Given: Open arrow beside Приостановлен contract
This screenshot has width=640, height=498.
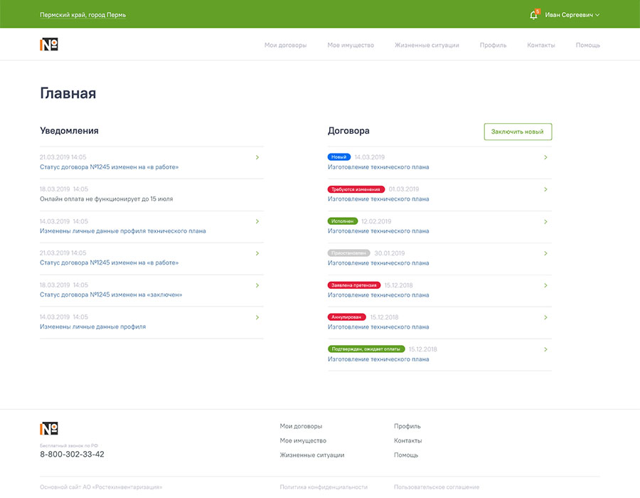Looking at the screenshot, I should [545, 253].
